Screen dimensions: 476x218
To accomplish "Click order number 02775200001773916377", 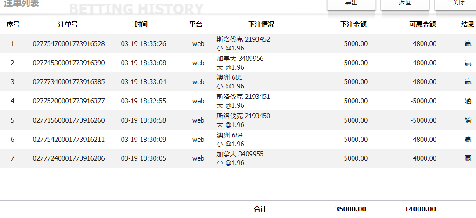I will (69, 101).
